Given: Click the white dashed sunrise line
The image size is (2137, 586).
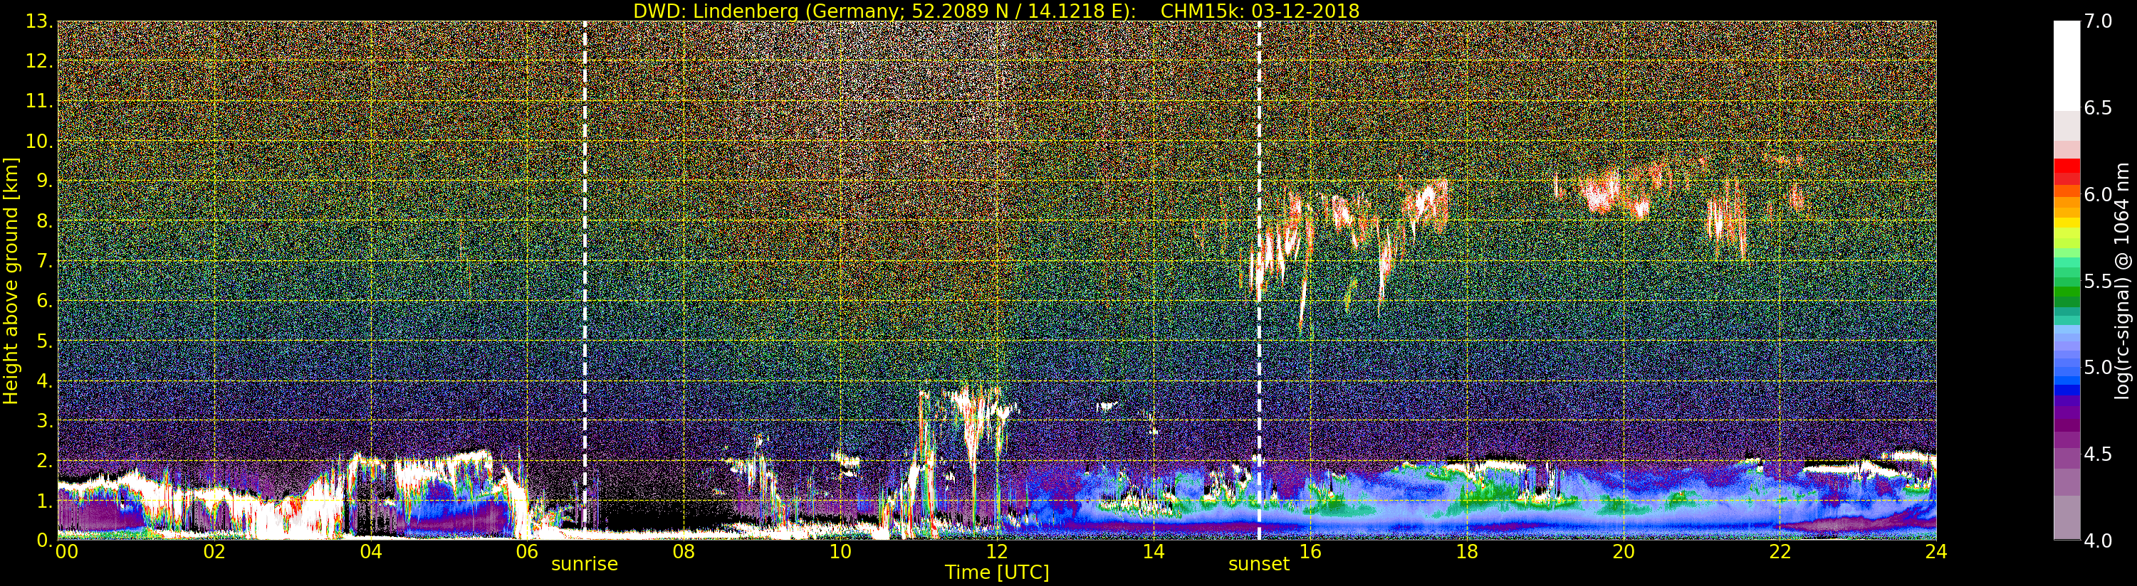Looking at the screenshot, I should point(585,280).
